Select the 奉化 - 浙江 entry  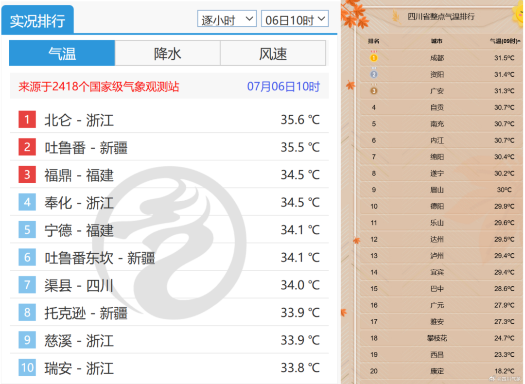pyautogui.click(x=79, y=203)
